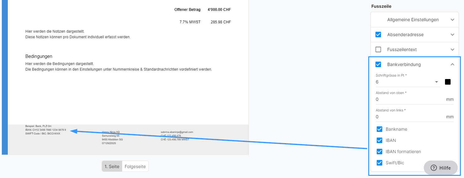Expand the Allgemeine Einstellungen section
This screenshot has height=178, width=464.
[x=415, y=20]
